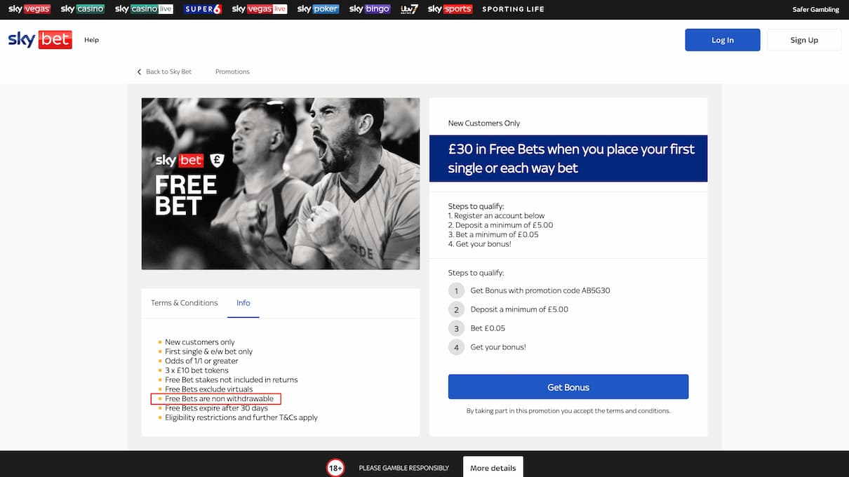Open the Sky Vegas Live logo link
Screen dimensions: 849x477
click(x=260, y=9)
